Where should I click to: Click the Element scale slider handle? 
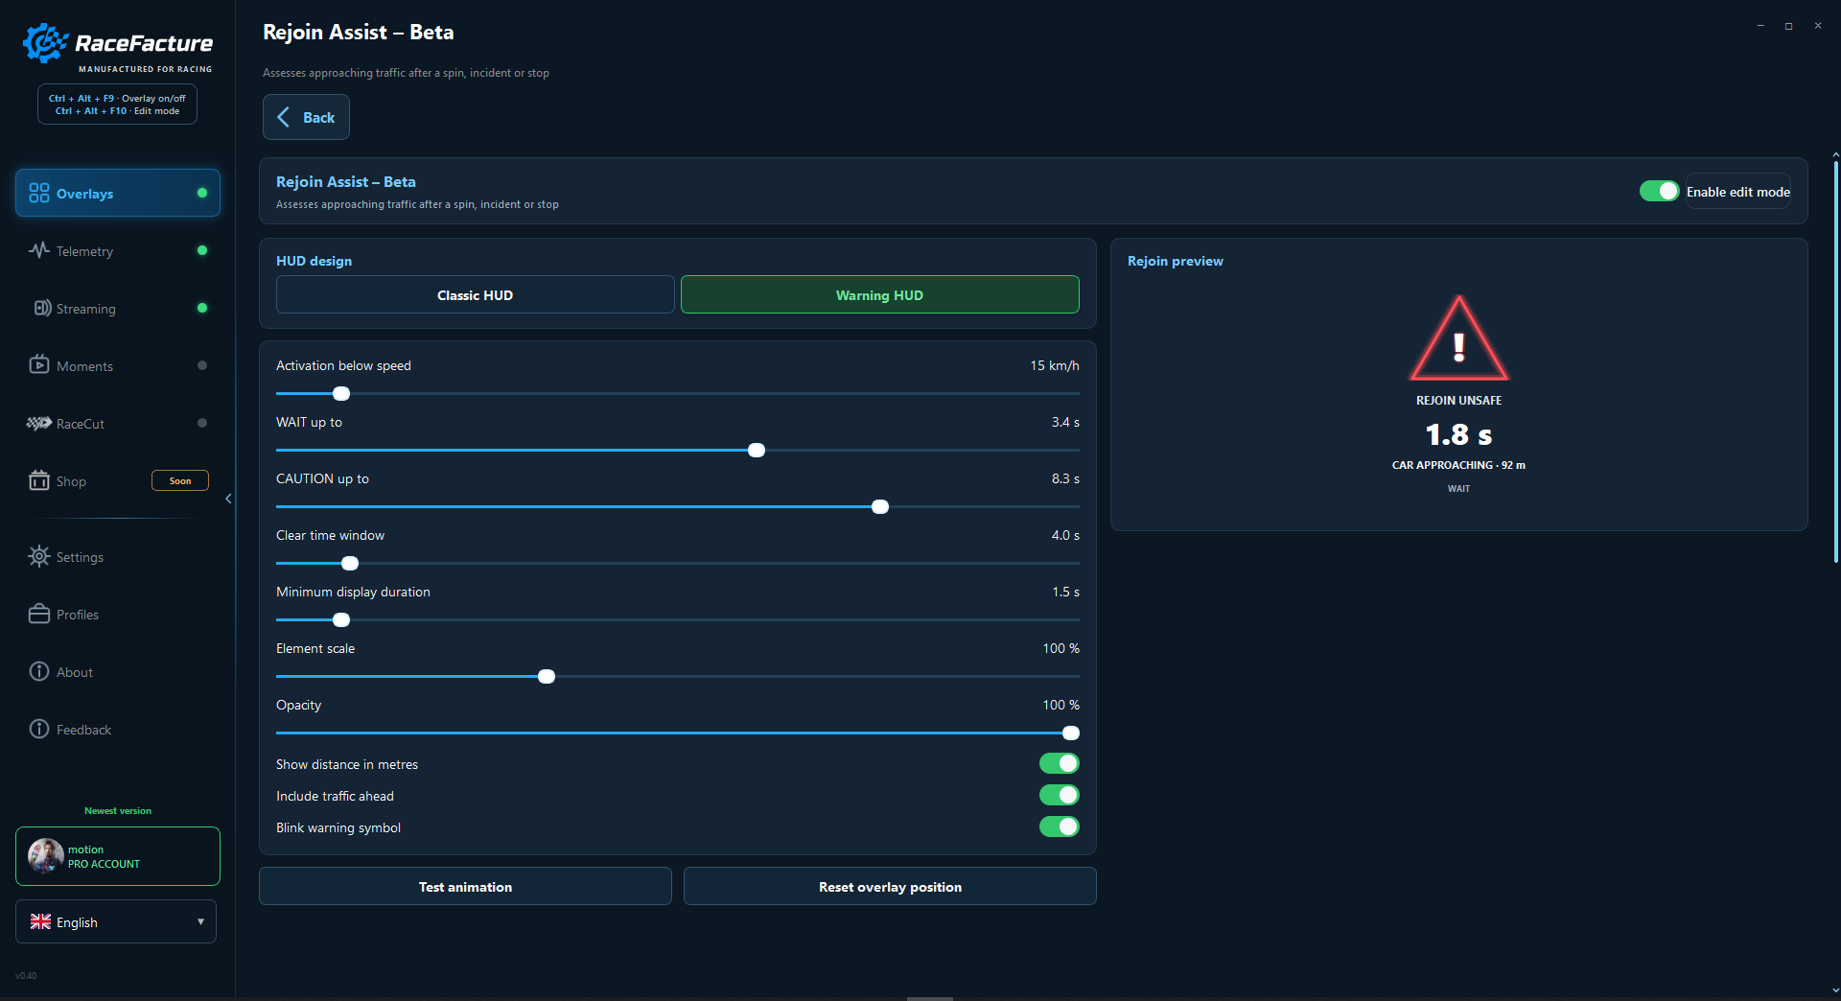[x=547, y=676]
